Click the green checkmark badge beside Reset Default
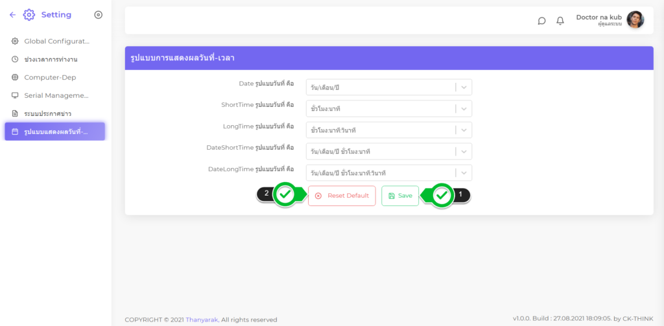 [284, 195]
